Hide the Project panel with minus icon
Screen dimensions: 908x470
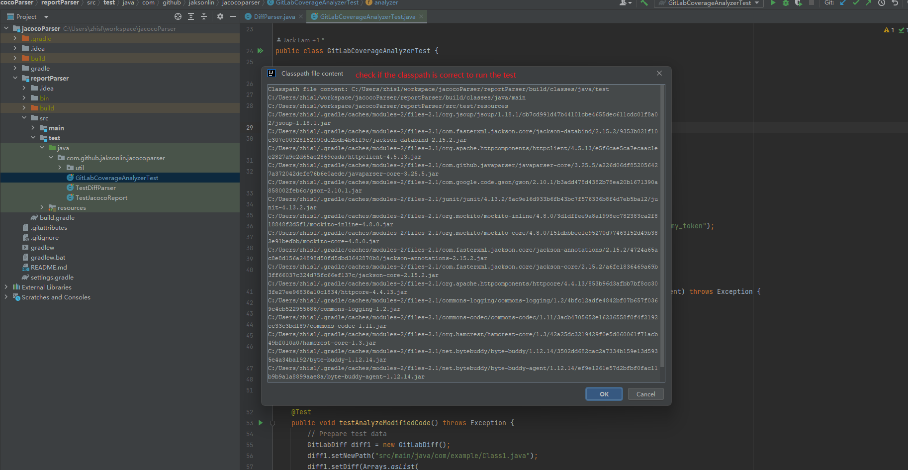pyautogui.click(x=233, y=16)
